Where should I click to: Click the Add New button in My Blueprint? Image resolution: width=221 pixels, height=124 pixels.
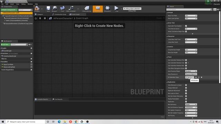tap(6, 44)
